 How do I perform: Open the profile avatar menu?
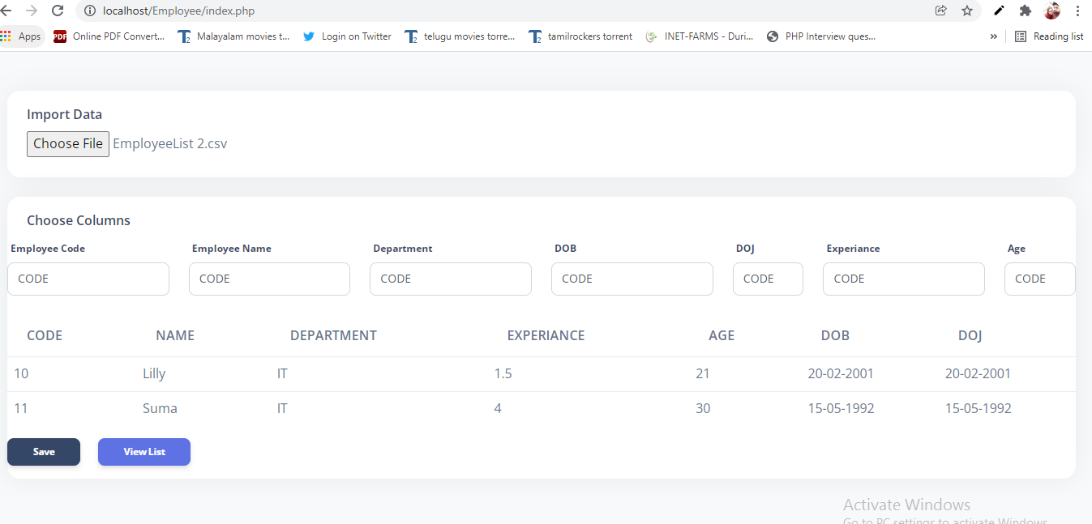(x=1052, y=11)
